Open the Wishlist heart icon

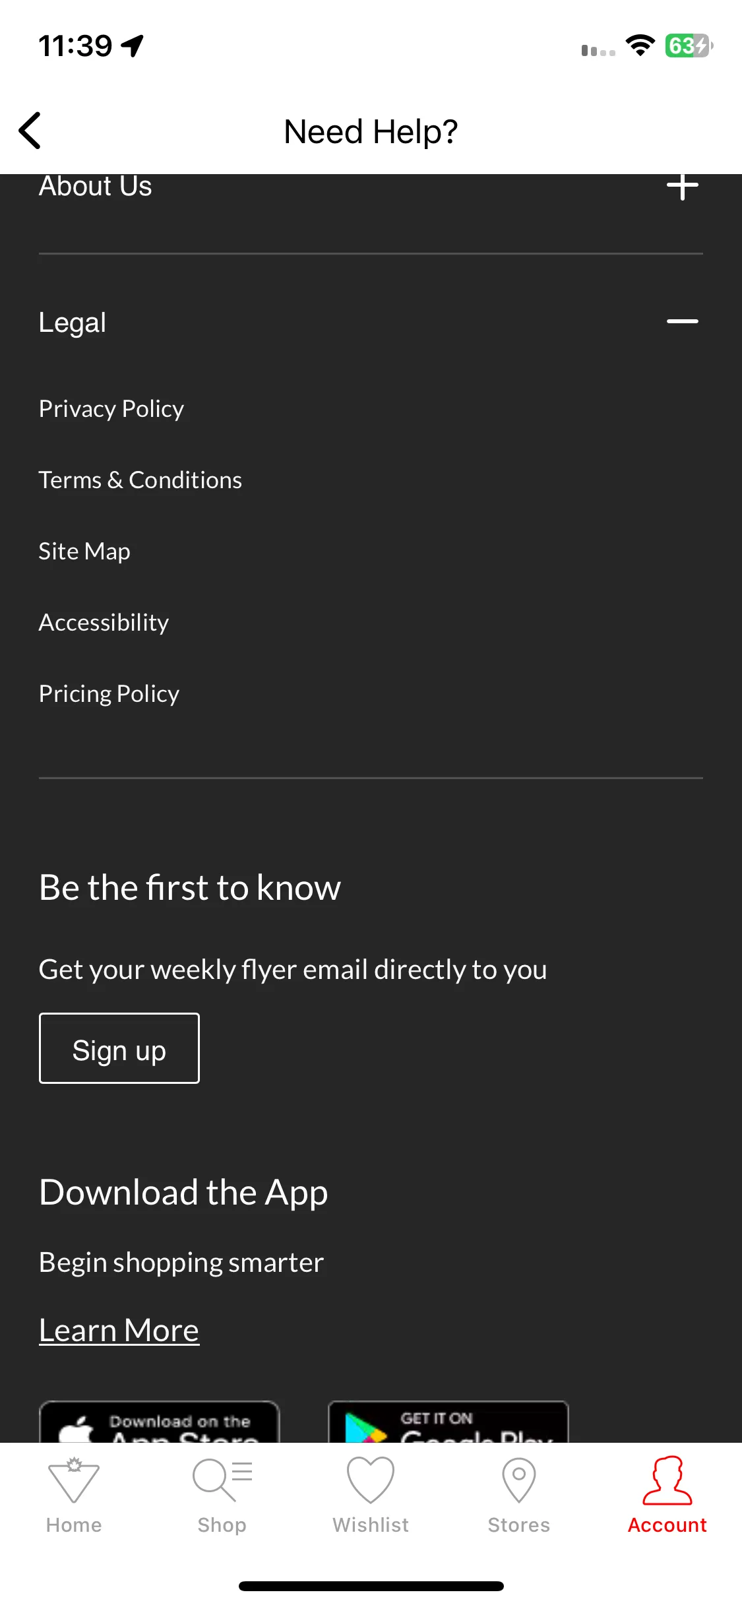371,1480
